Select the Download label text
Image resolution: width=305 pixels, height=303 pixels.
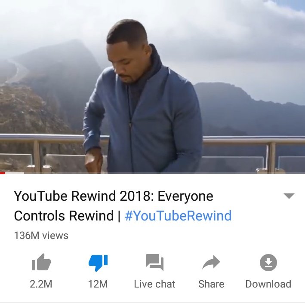268,284
